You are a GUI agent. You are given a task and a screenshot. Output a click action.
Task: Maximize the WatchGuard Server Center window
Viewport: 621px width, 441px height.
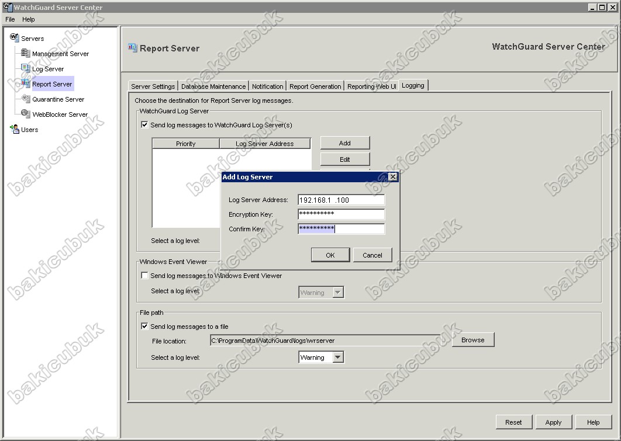click(602, 7)
